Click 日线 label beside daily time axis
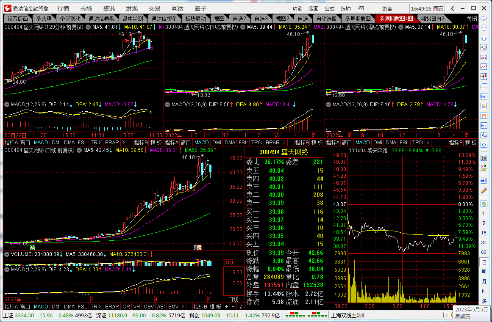Viewport: 492px width, 322px height. pos(233,299)
